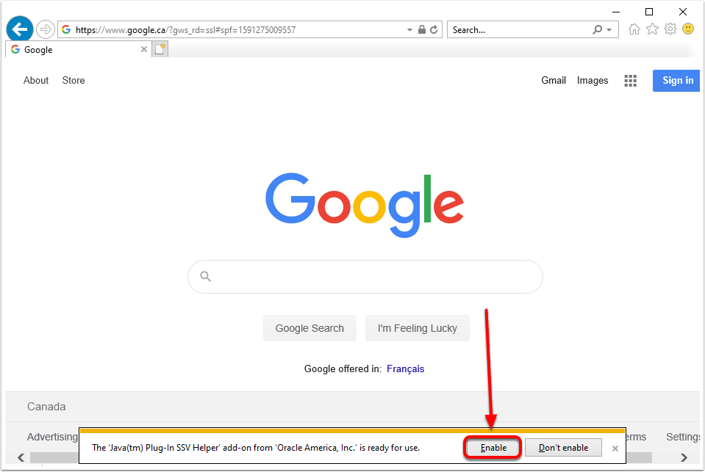
Task: Click Enable for the Java add-on
Action: [493, 448]
